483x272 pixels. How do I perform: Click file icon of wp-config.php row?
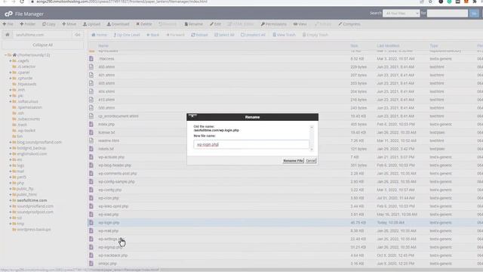coord(91,190)
